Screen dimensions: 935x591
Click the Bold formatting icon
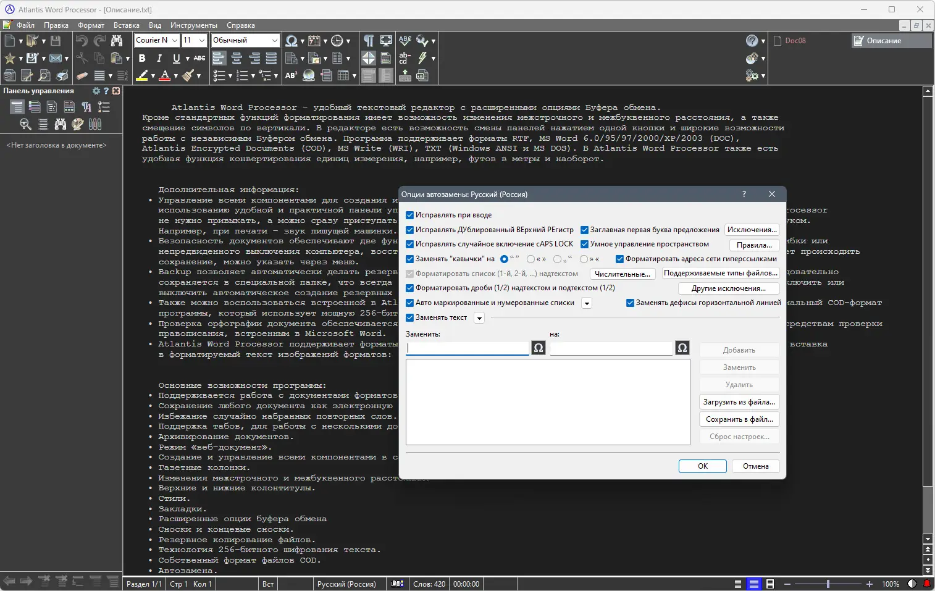(142, 58)
